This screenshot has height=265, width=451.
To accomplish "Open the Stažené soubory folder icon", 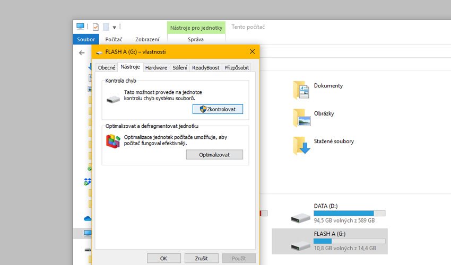I will pyautogui.click(x=301, y=146).
